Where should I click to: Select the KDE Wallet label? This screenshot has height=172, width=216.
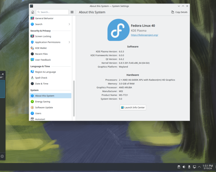[x=41, y=48]
